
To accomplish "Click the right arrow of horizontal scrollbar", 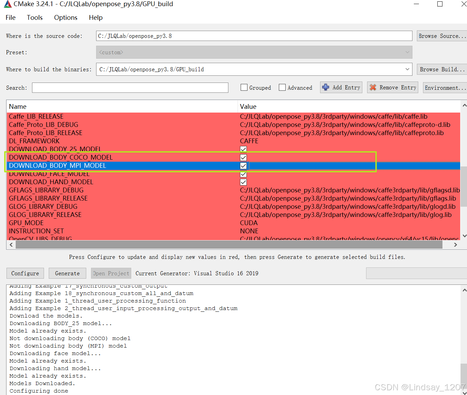I will pos(455,245).
